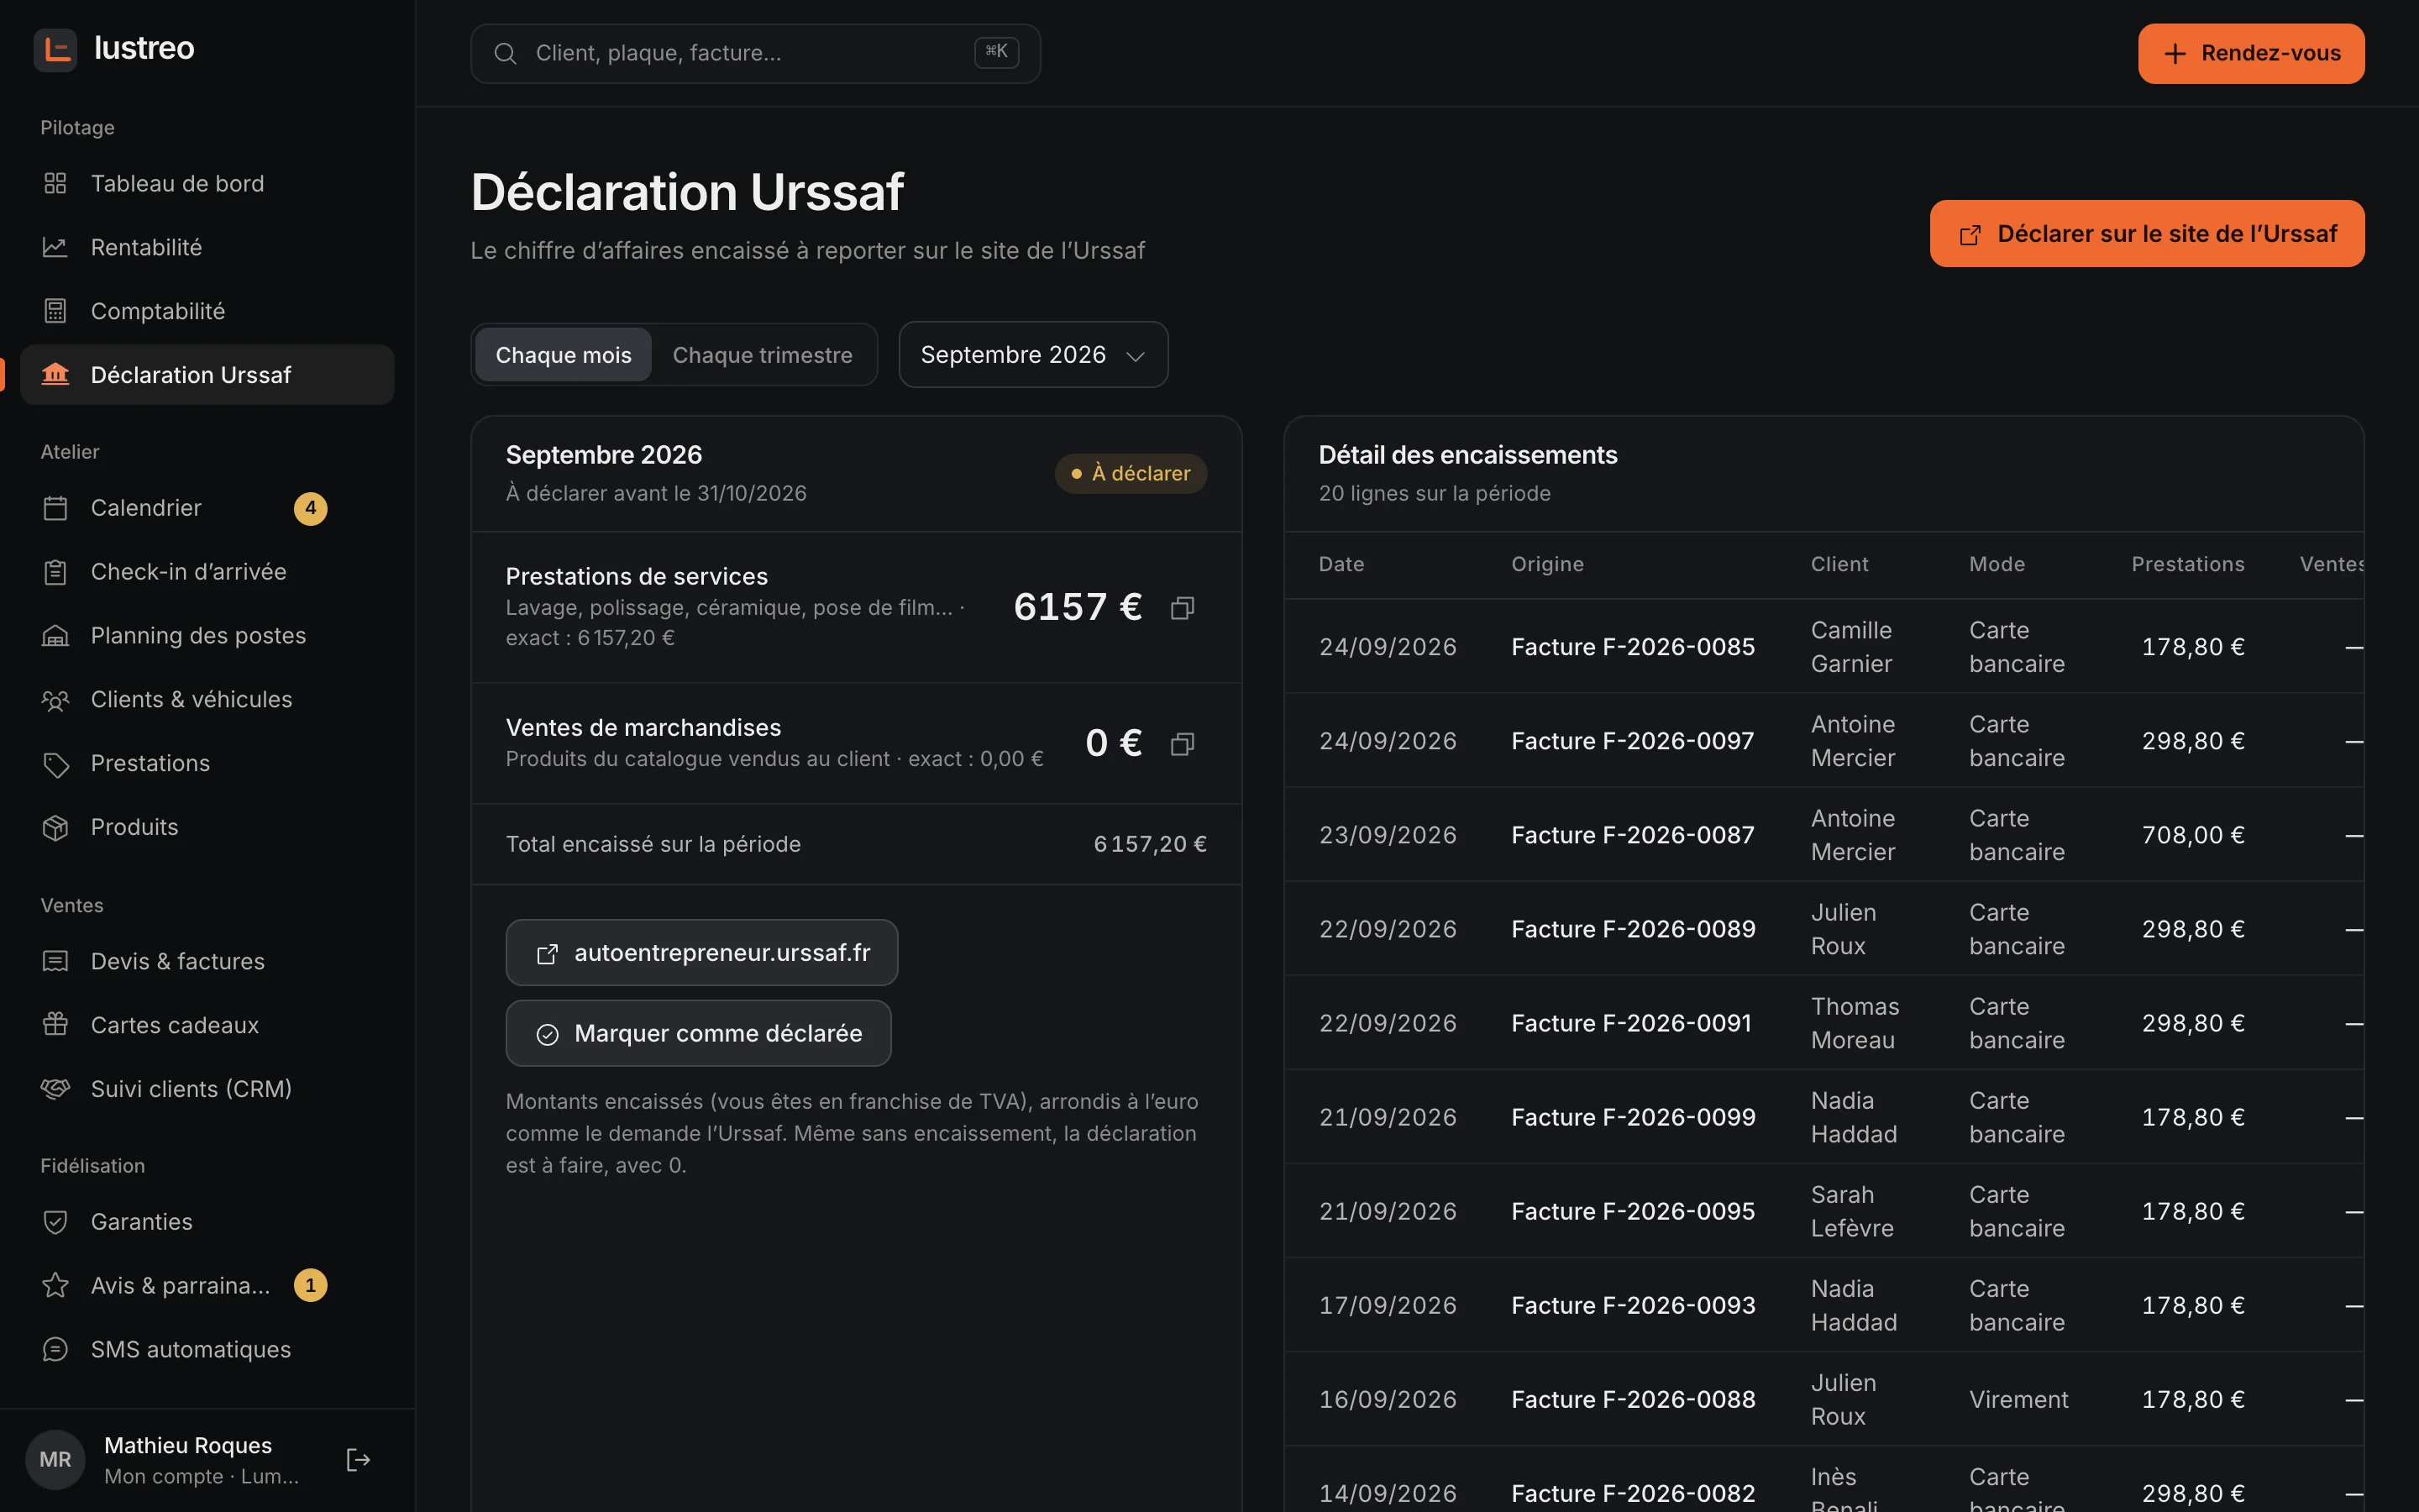2419x1512 pixels.
Task: Log out with the exit icon
Action: click(358, 1460)
